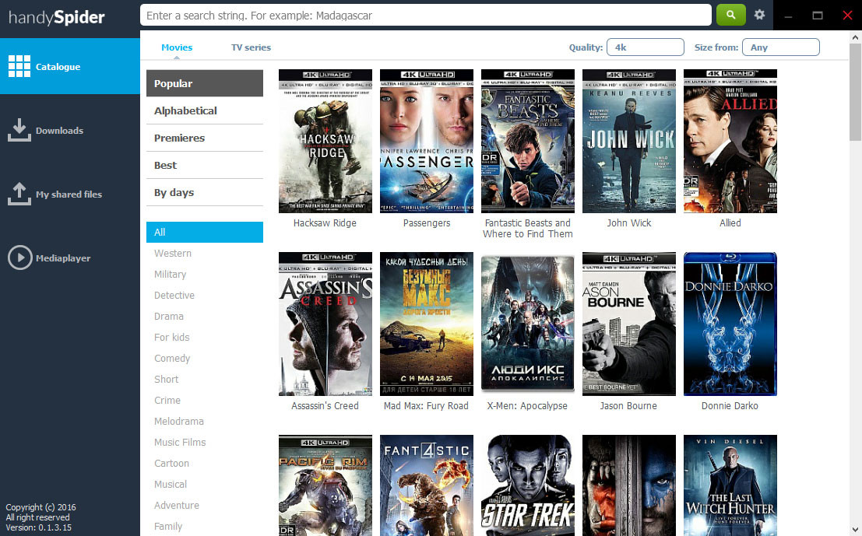Image resolution: width=862 pixels, height=536 pixels.
Task: Close the handySpider window
Action: click(x=847, y=16)
